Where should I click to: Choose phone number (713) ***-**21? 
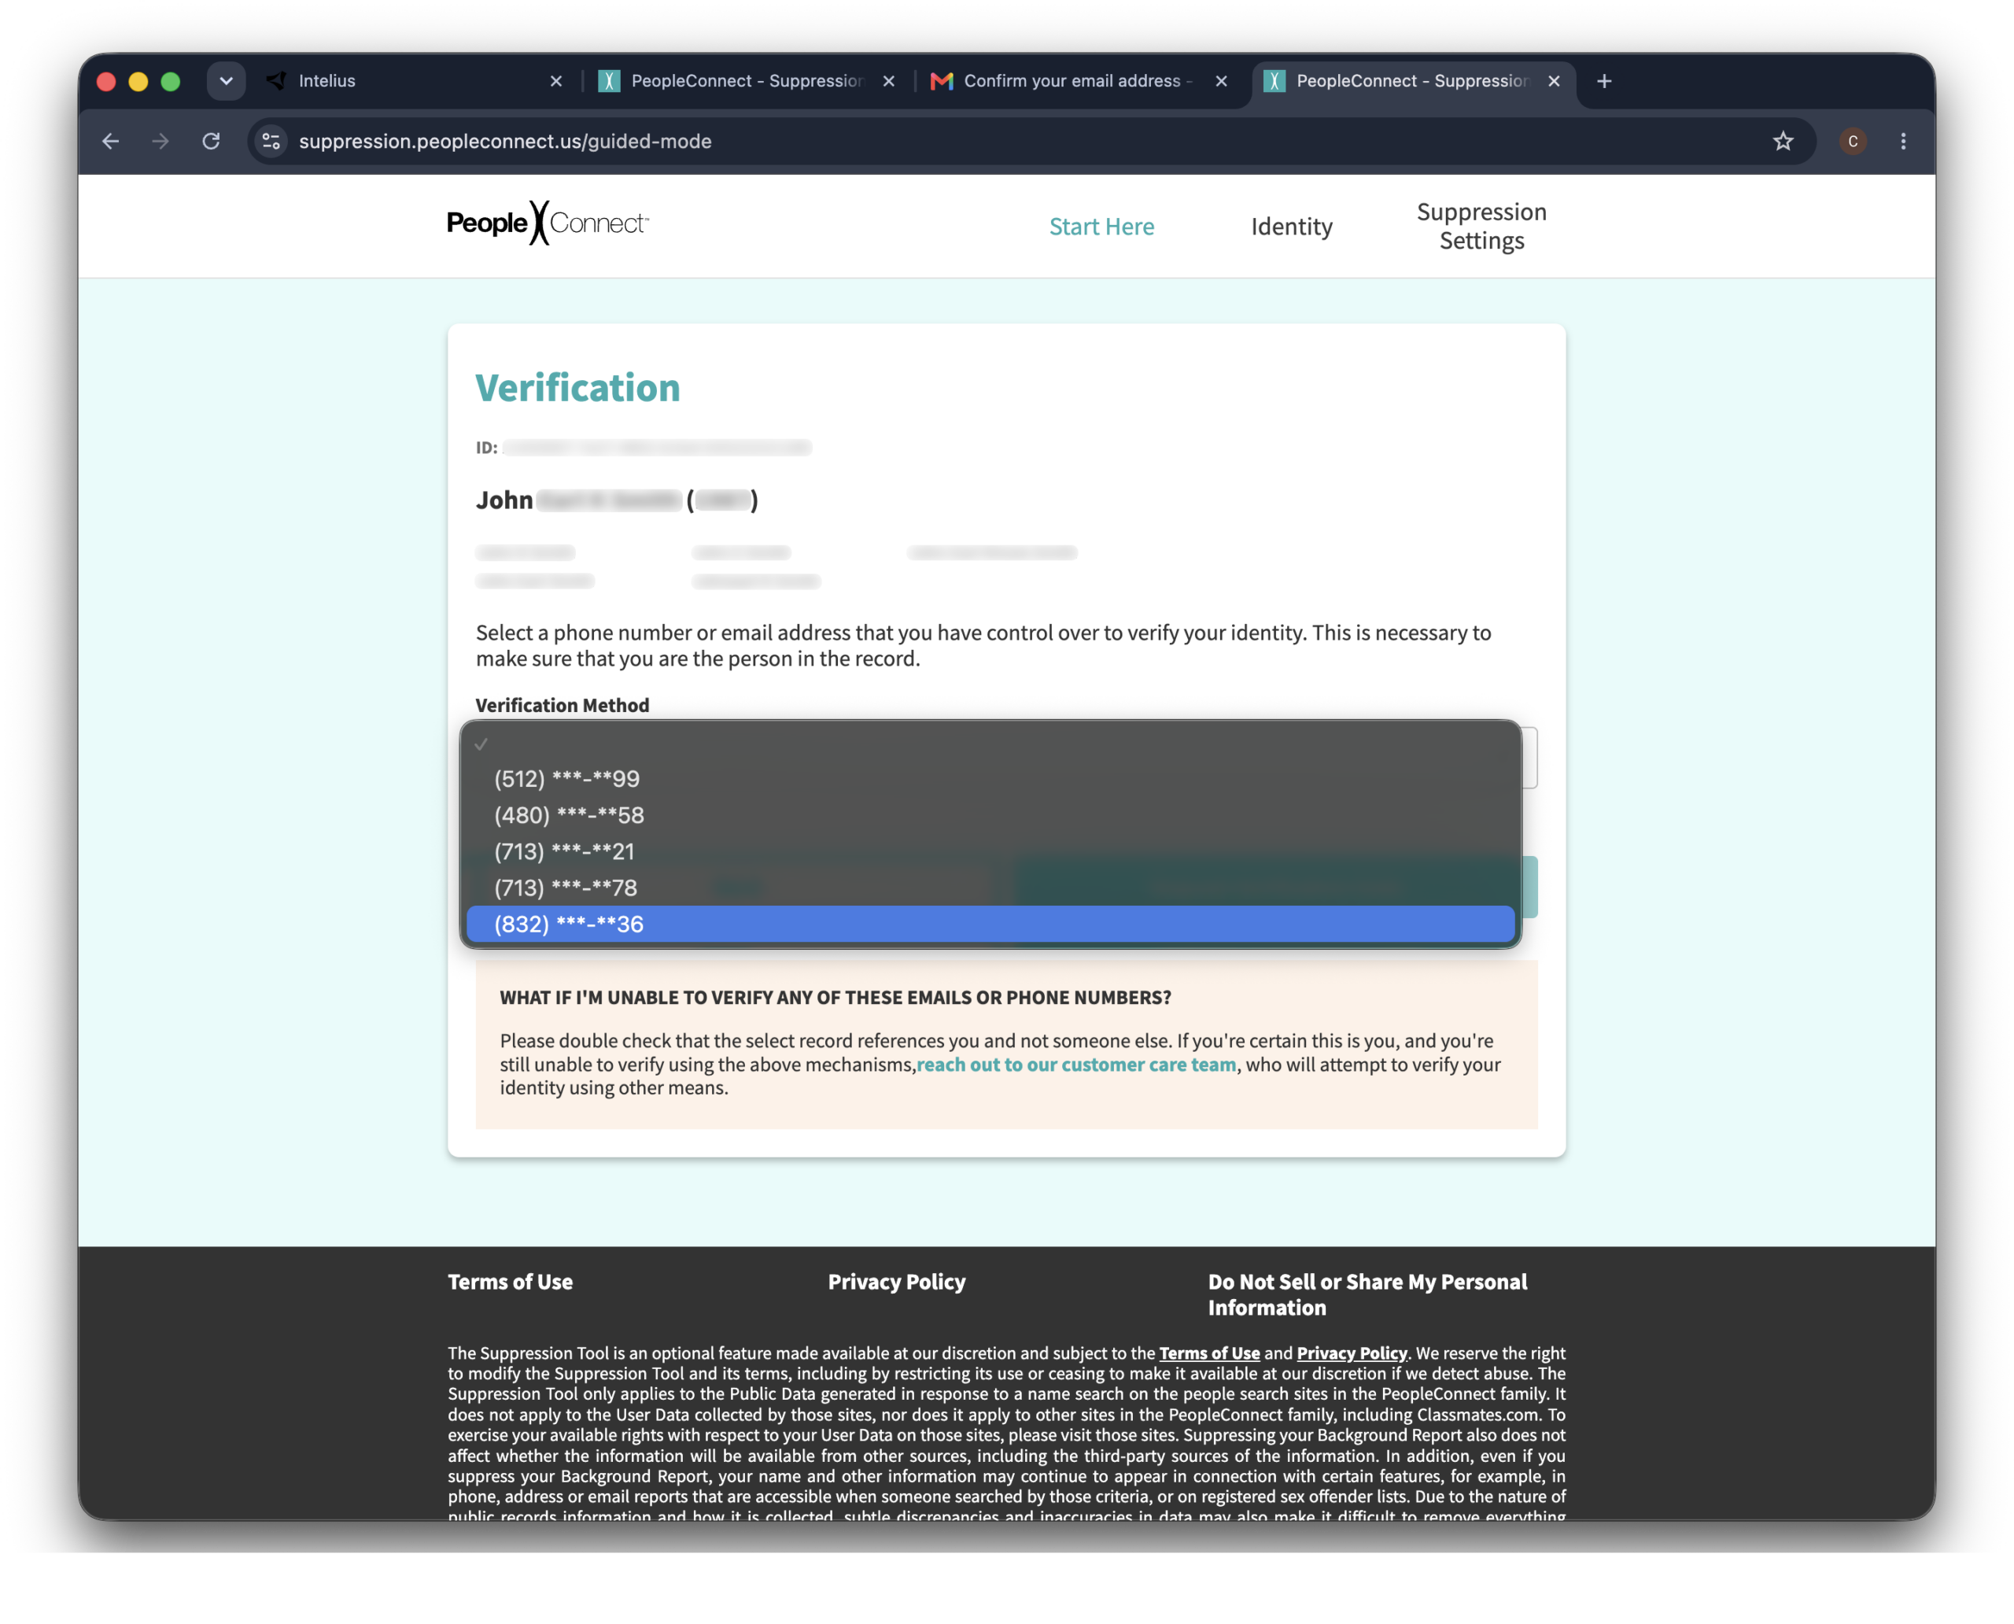990,852
